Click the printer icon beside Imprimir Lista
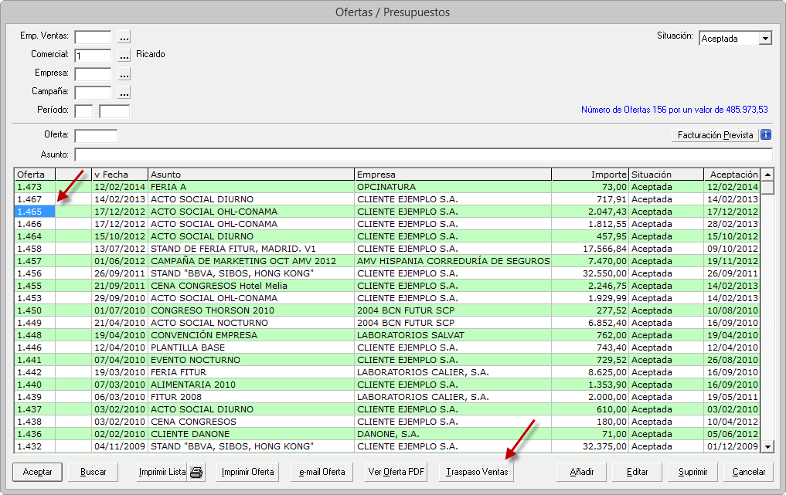Image resolution: width=786 pixels, height=495 pixels. (x=196, y=472)
